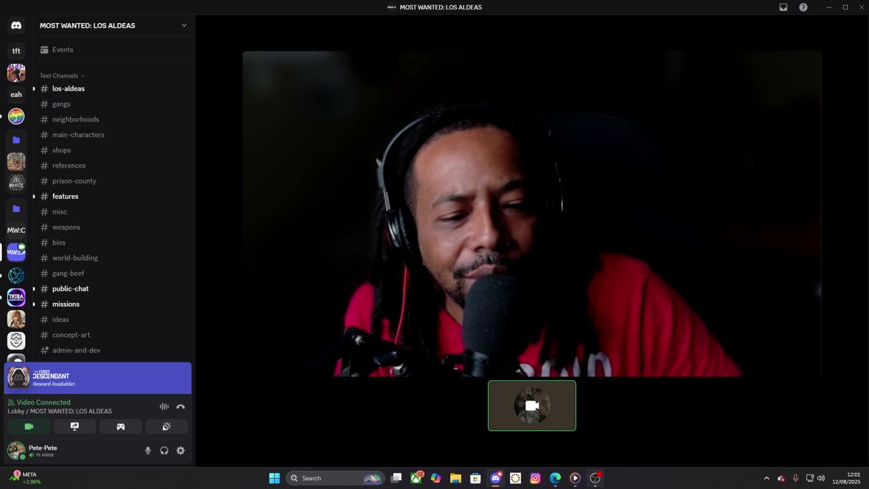
Task: Select the MW:LA server icon
Action: 16,252
